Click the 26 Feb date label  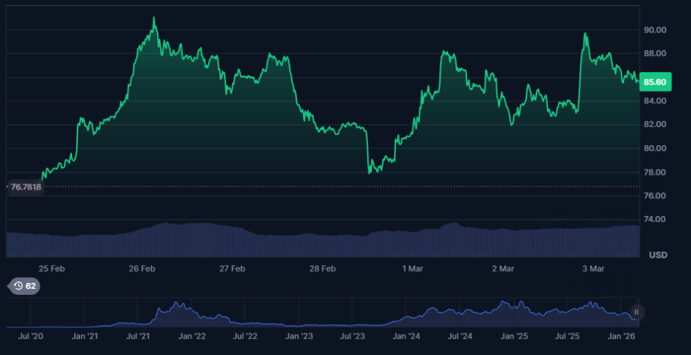142,269
